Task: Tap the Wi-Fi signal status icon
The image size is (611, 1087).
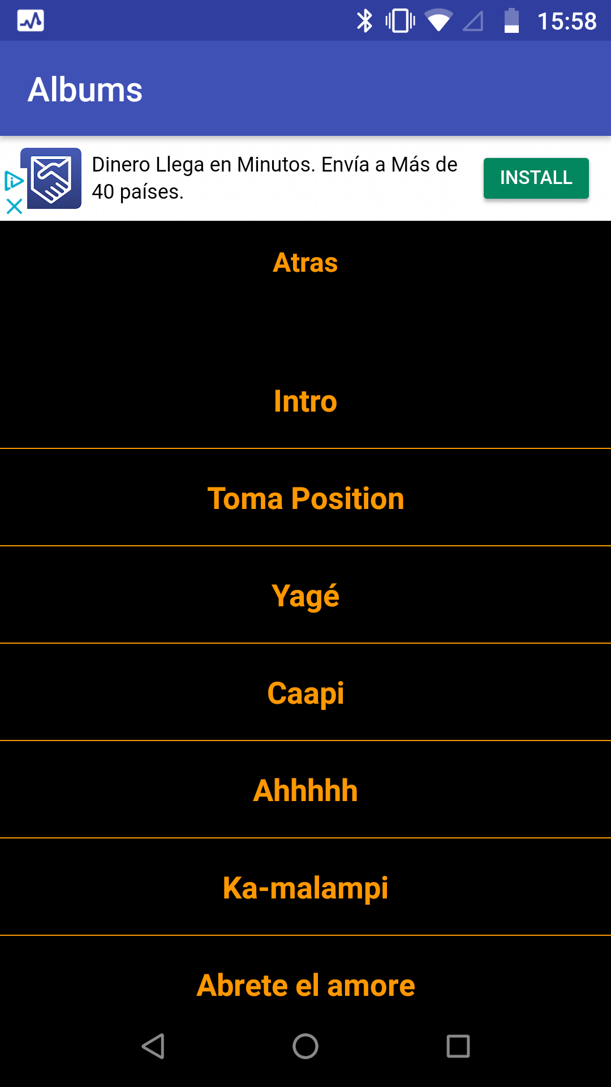Action: point(438,21)
